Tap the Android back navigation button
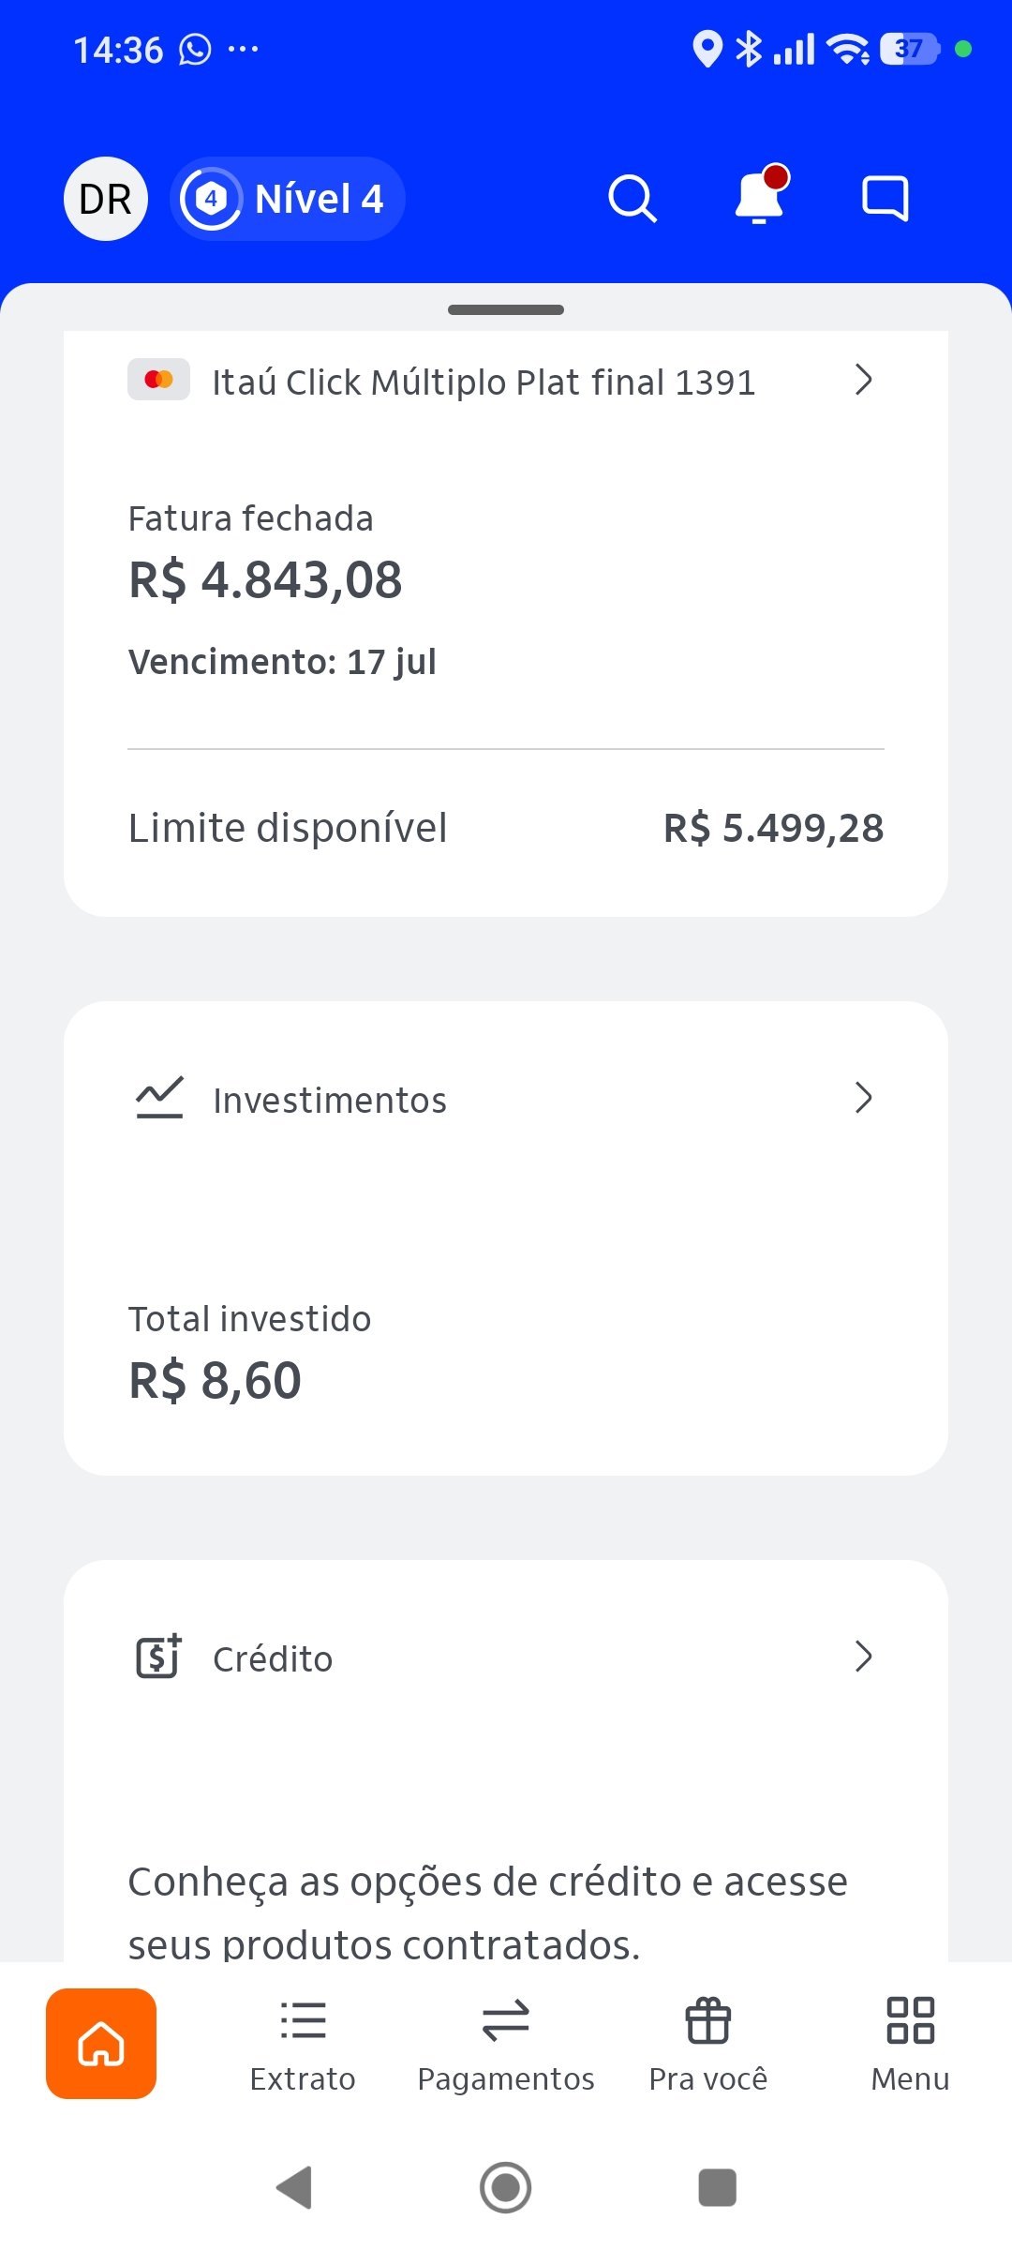 click(294, 2187)
